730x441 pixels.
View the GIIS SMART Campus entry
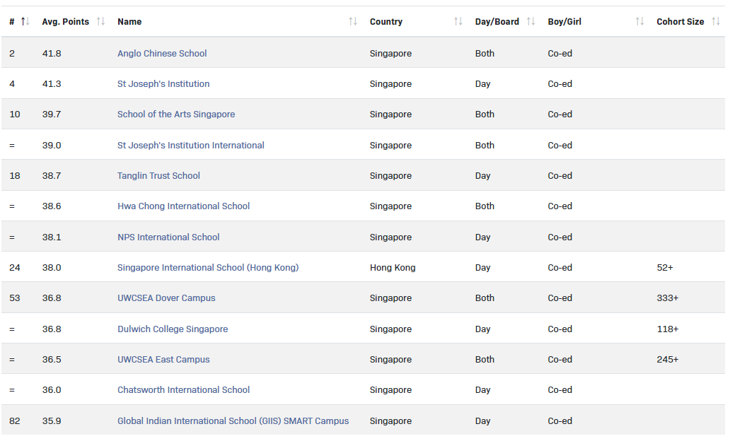click(233, 421)
